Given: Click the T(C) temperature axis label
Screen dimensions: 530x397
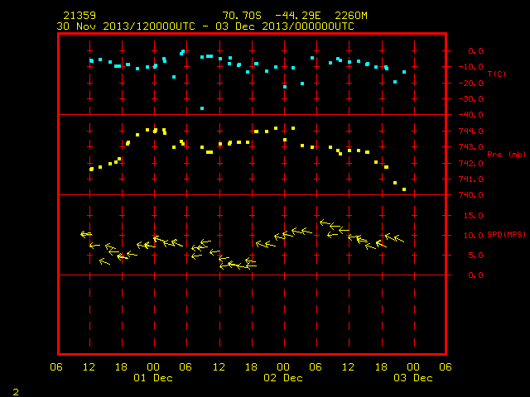Looking at the screenshot, I should 497,74.
